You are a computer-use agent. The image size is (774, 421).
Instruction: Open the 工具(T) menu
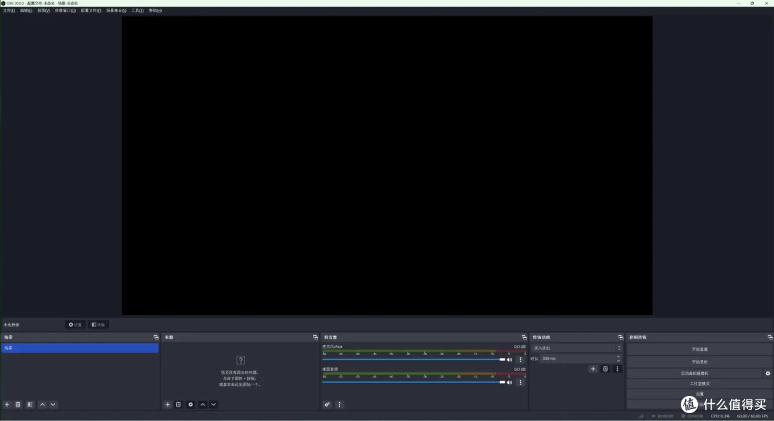tap(137, 10)
